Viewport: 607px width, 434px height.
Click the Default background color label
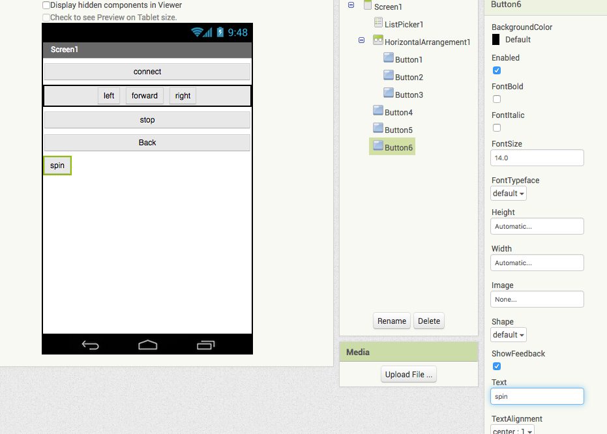pyautogui.click(x=518, y=40)
